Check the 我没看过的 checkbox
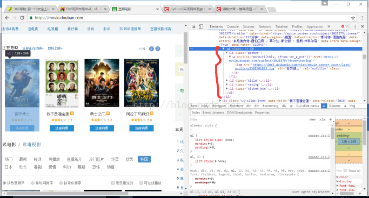The height and width of the screenshot is (198, 369). (113, 183)
